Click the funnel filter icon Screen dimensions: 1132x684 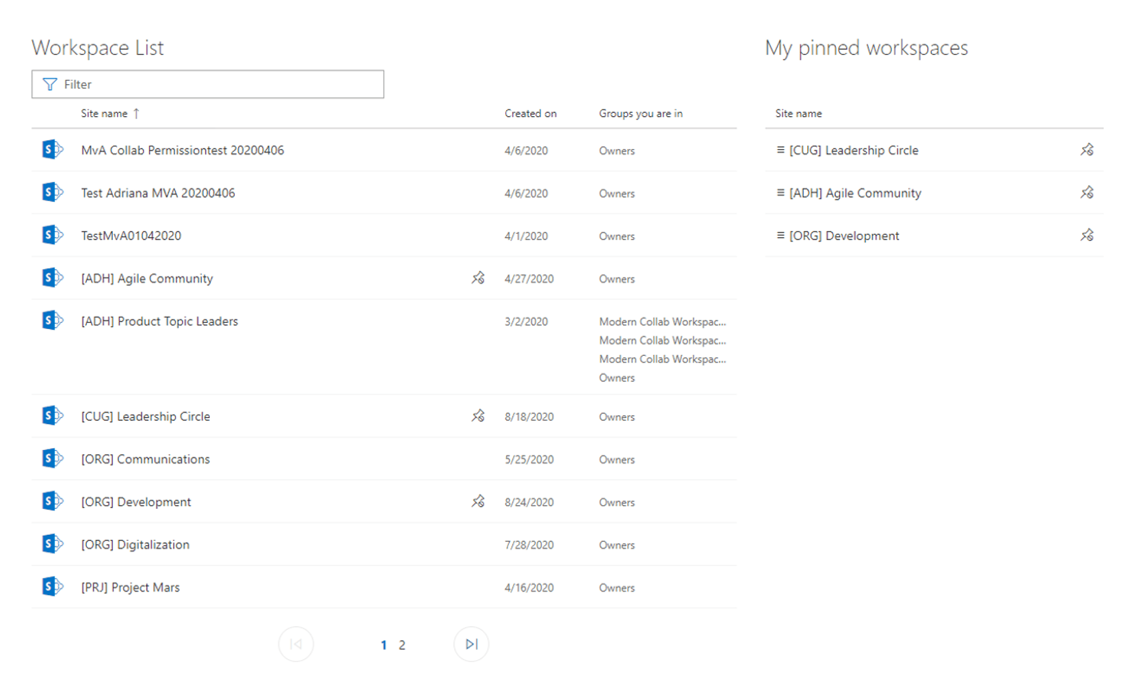click(50, 84)
